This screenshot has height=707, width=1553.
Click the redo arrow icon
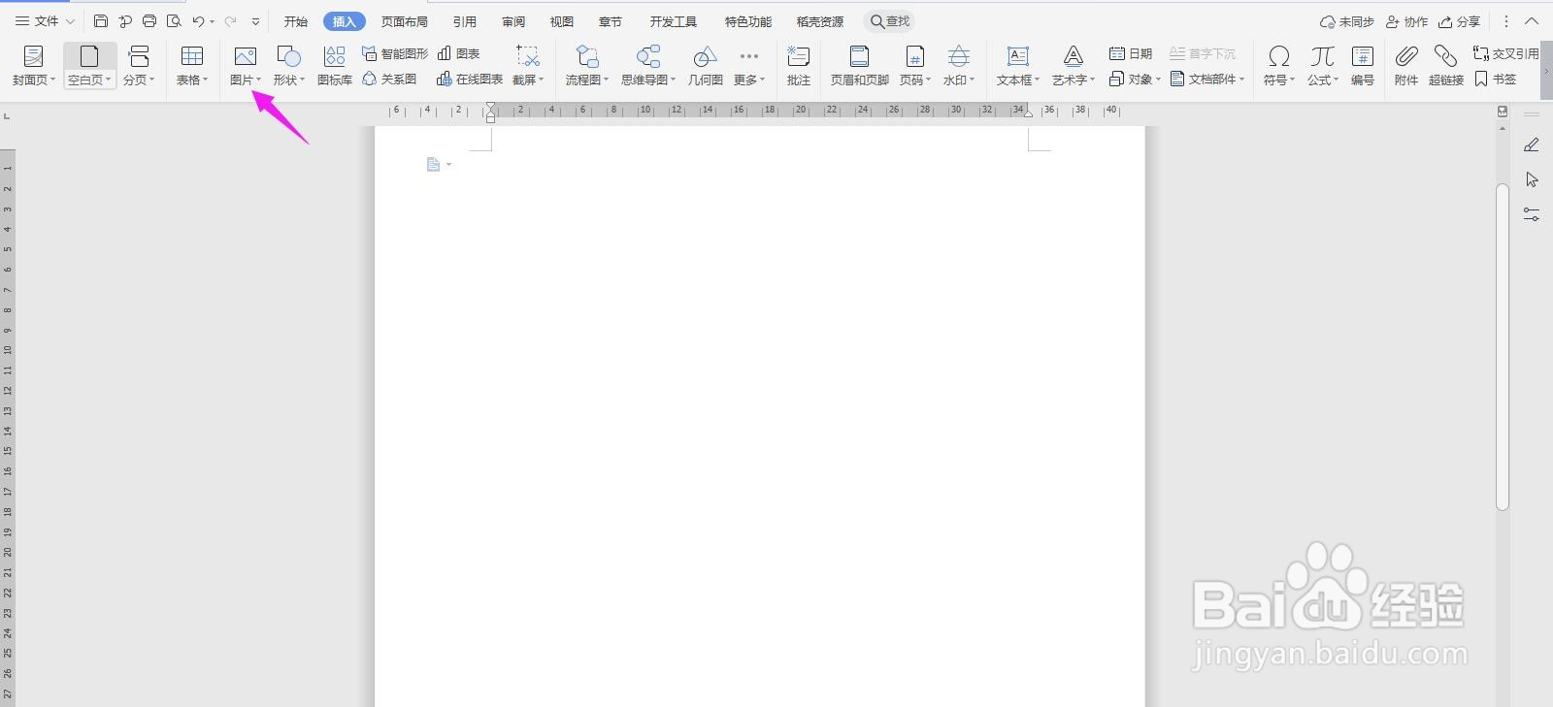pyautogui.click(x=230, y=20)
